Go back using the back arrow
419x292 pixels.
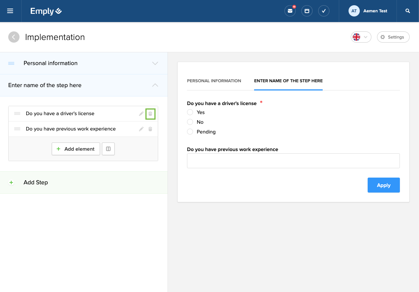pos(14,37)
